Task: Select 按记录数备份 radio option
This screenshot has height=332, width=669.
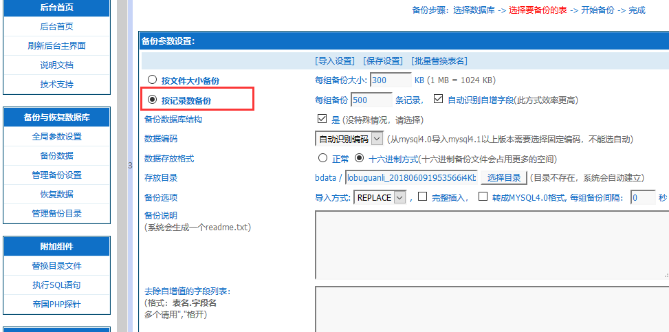Action: tap(152, 100)
